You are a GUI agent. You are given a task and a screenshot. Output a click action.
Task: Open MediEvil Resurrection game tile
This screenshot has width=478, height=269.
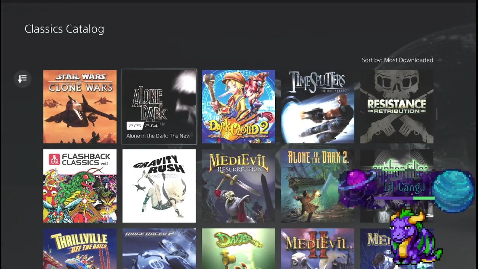pyautogui.click(x=238, y=186)
